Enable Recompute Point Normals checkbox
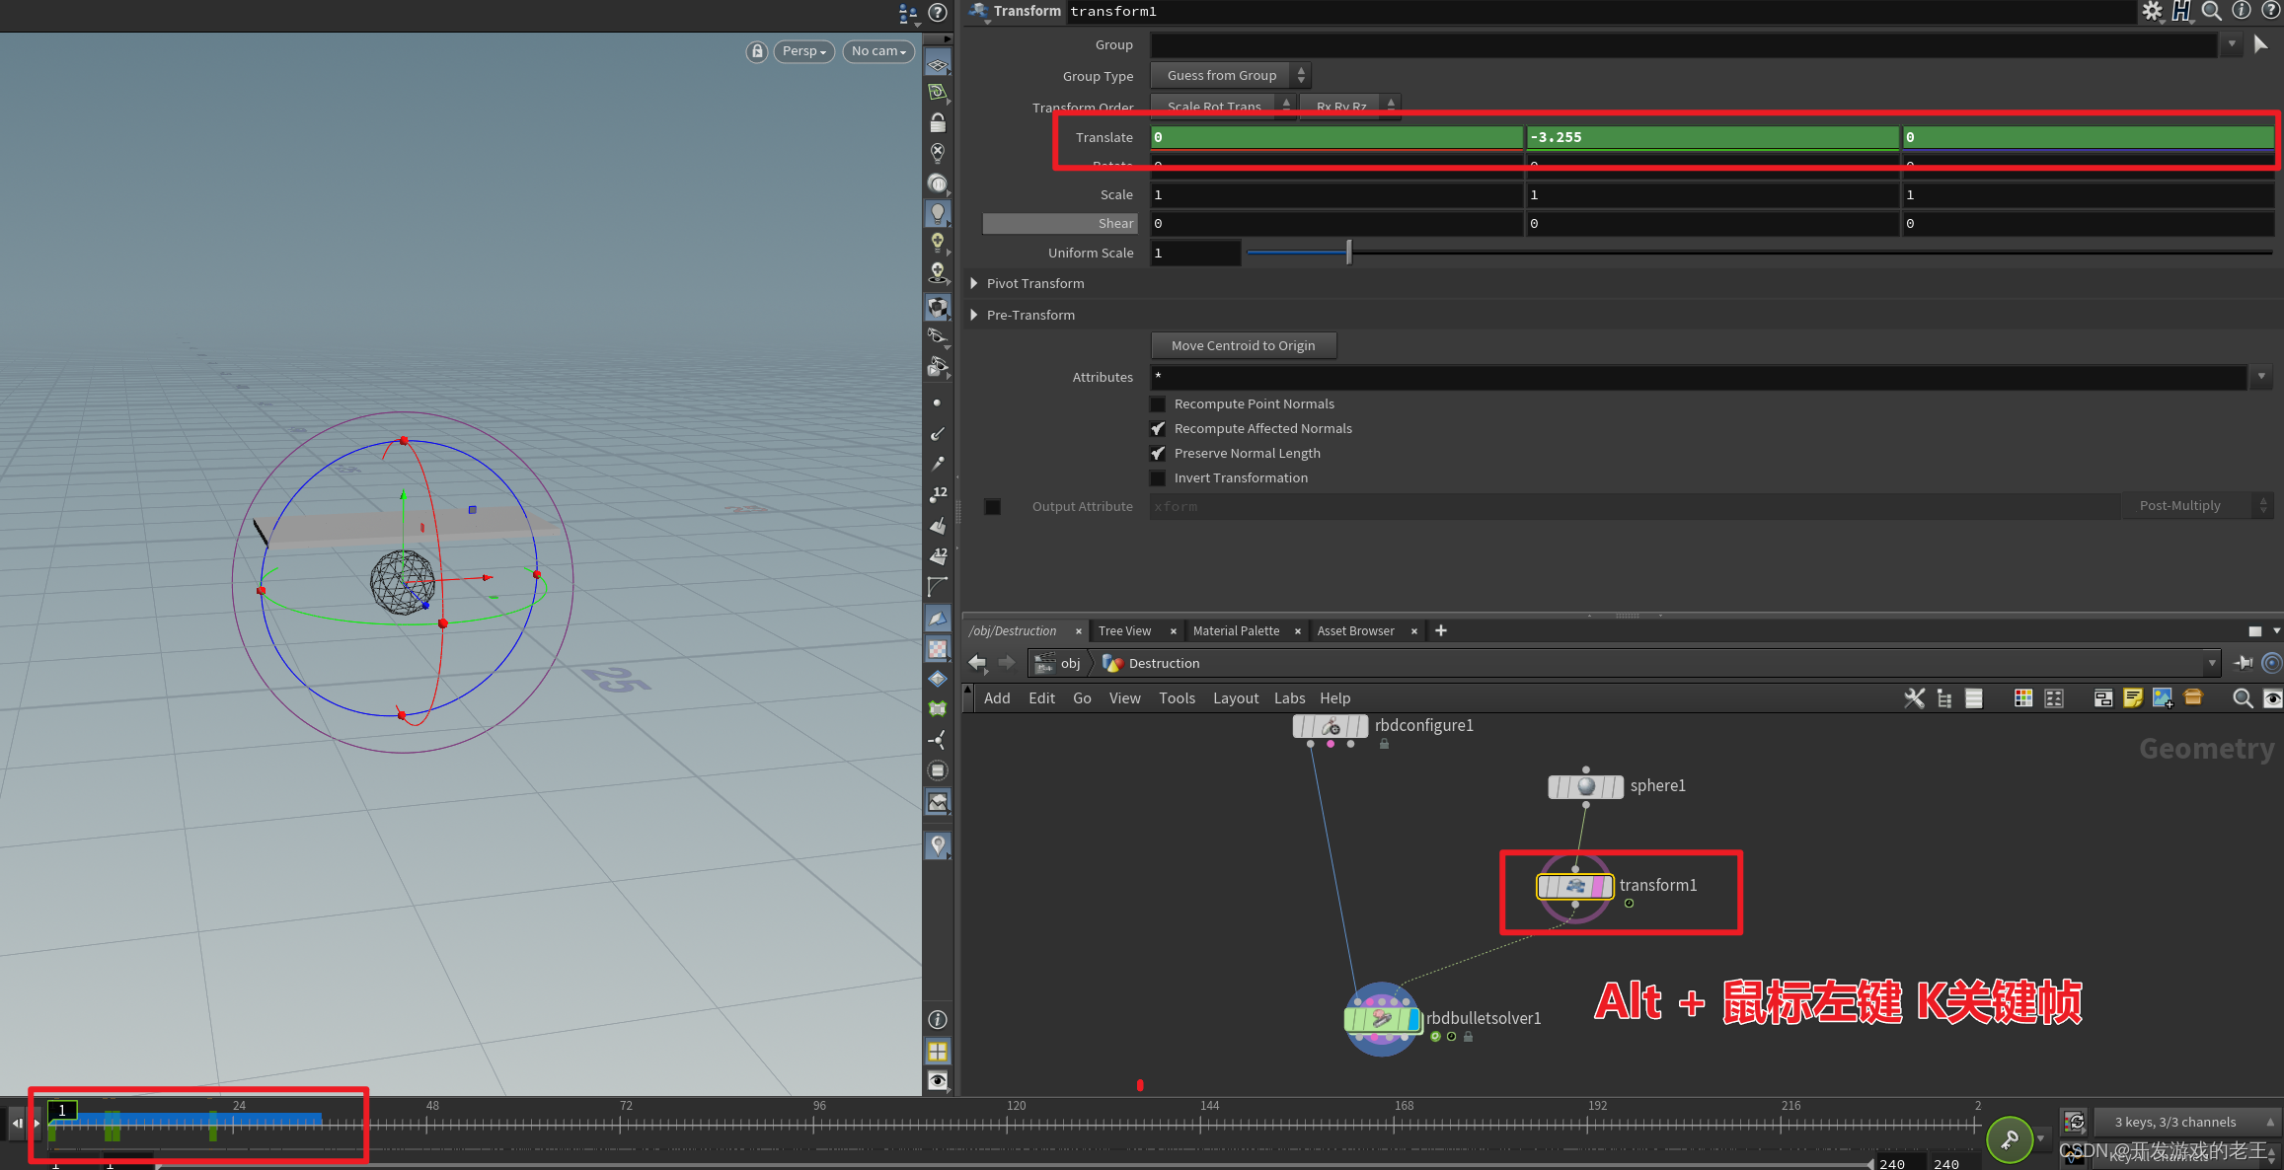The image size is (2284, 1170). point(1158,404)
